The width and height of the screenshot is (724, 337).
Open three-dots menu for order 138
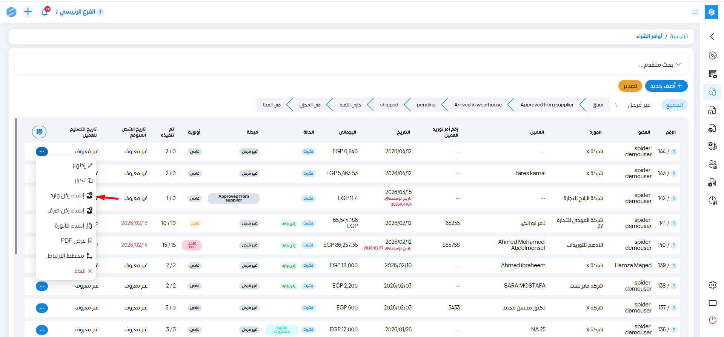[x=42, y=286]
